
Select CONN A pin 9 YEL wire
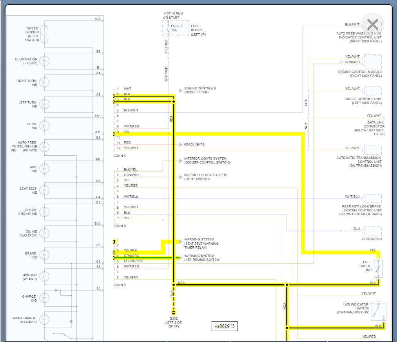tap(127, 132)
